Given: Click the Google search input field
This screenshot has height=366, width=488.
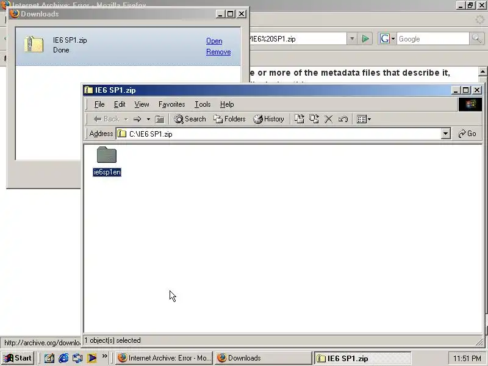Looking at the screenshot, I should point(432,39).
